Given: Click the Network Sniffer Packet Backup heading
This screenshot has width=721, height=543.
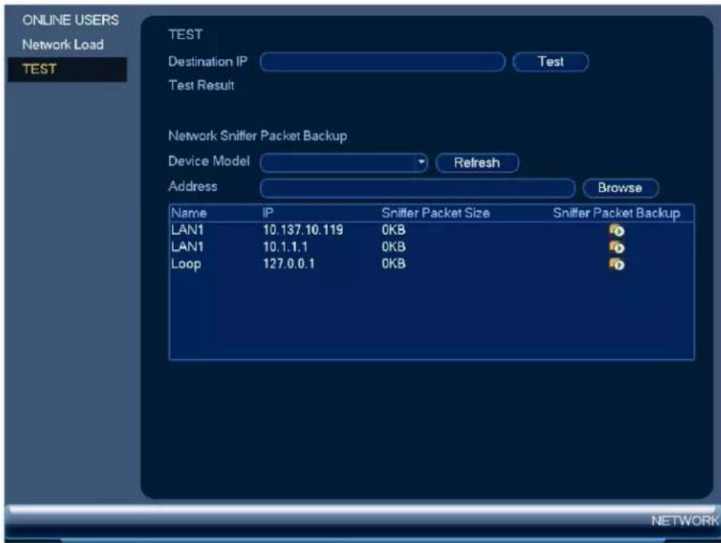Looking at the screenshot, I should [x=258, y=136].
